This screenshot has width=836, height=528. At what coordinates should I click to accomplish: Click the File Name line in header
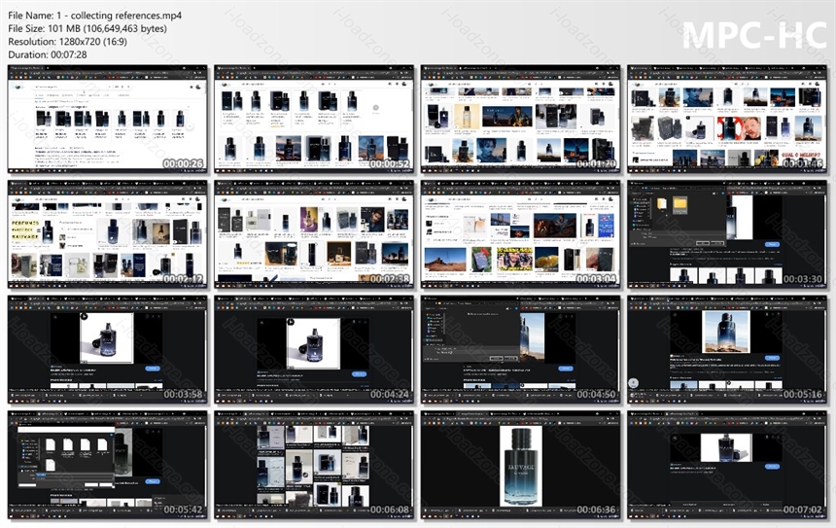point(94,16)
